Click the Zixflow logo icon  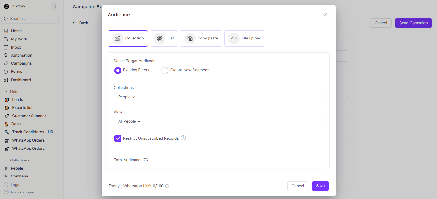[6, 6]
